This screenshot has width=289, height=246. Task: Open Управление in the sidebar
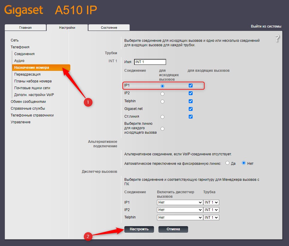pyautogui.click(x=20, y=122)
